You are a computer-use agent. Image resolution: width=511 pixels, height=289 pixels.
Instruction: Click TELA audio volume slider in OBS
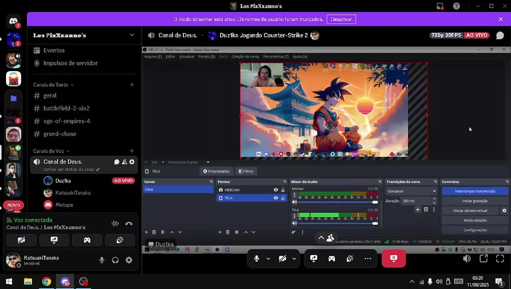tap(339, 223)
